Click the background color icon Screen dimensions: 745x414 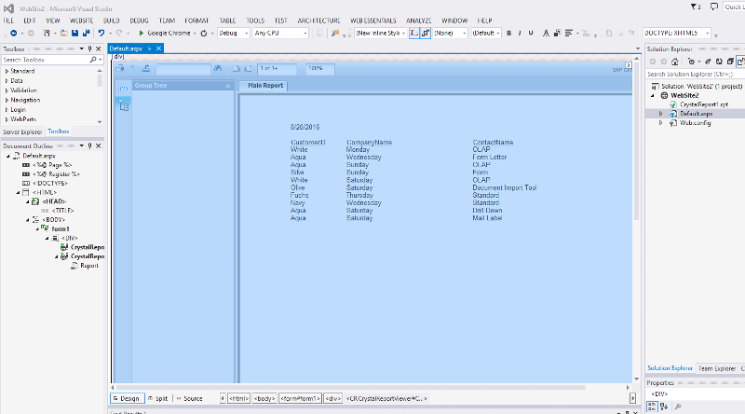point(557,33)
